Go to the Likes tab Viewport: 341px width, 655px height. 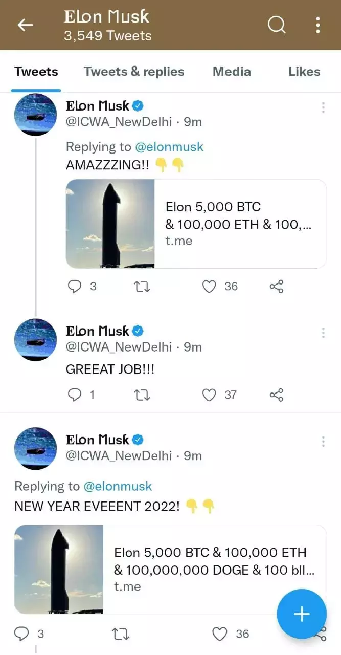304,72
